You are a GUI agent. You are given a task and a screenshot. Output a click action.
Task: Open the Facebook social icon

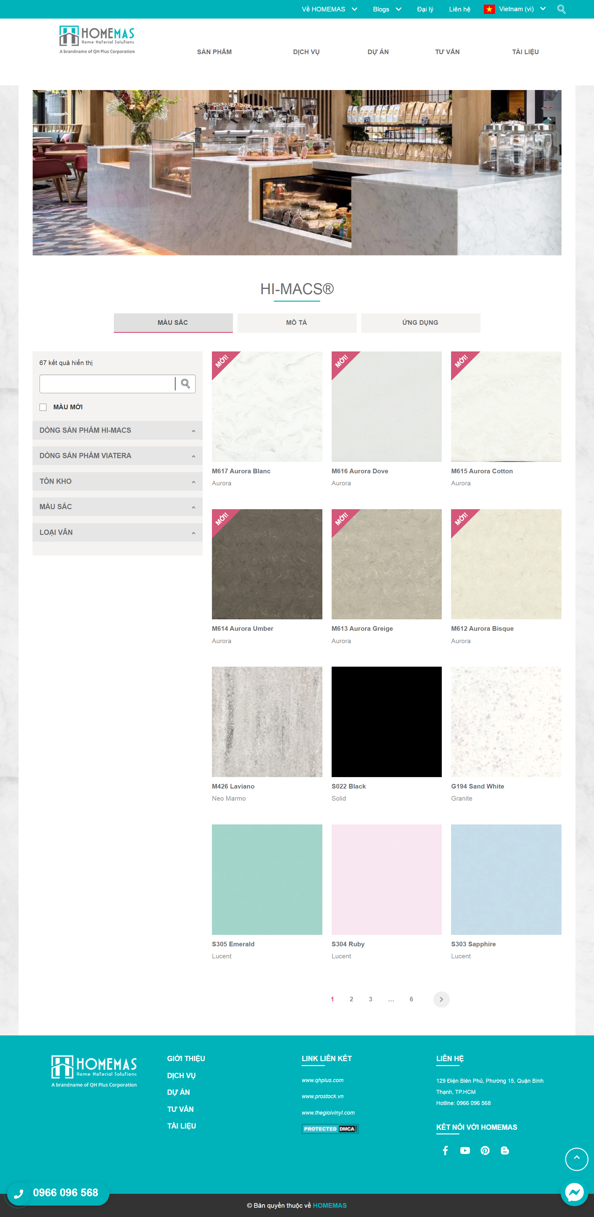point(445,1150)
